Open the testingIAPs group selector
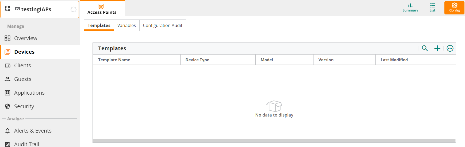Viewport: 465px width, 147px height. point(40,9)
